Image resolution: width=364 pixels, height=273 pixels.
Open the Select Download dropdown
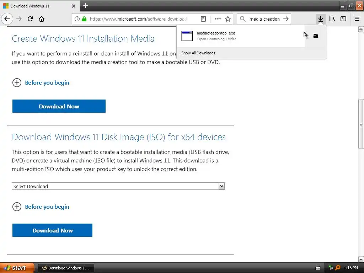(x=118, y=186)
